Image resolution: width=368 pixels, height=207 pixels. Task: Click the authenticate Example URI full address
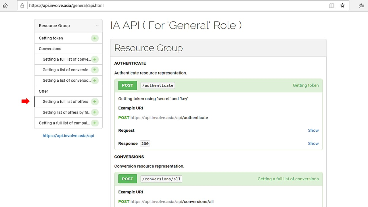tap(169, 118)
